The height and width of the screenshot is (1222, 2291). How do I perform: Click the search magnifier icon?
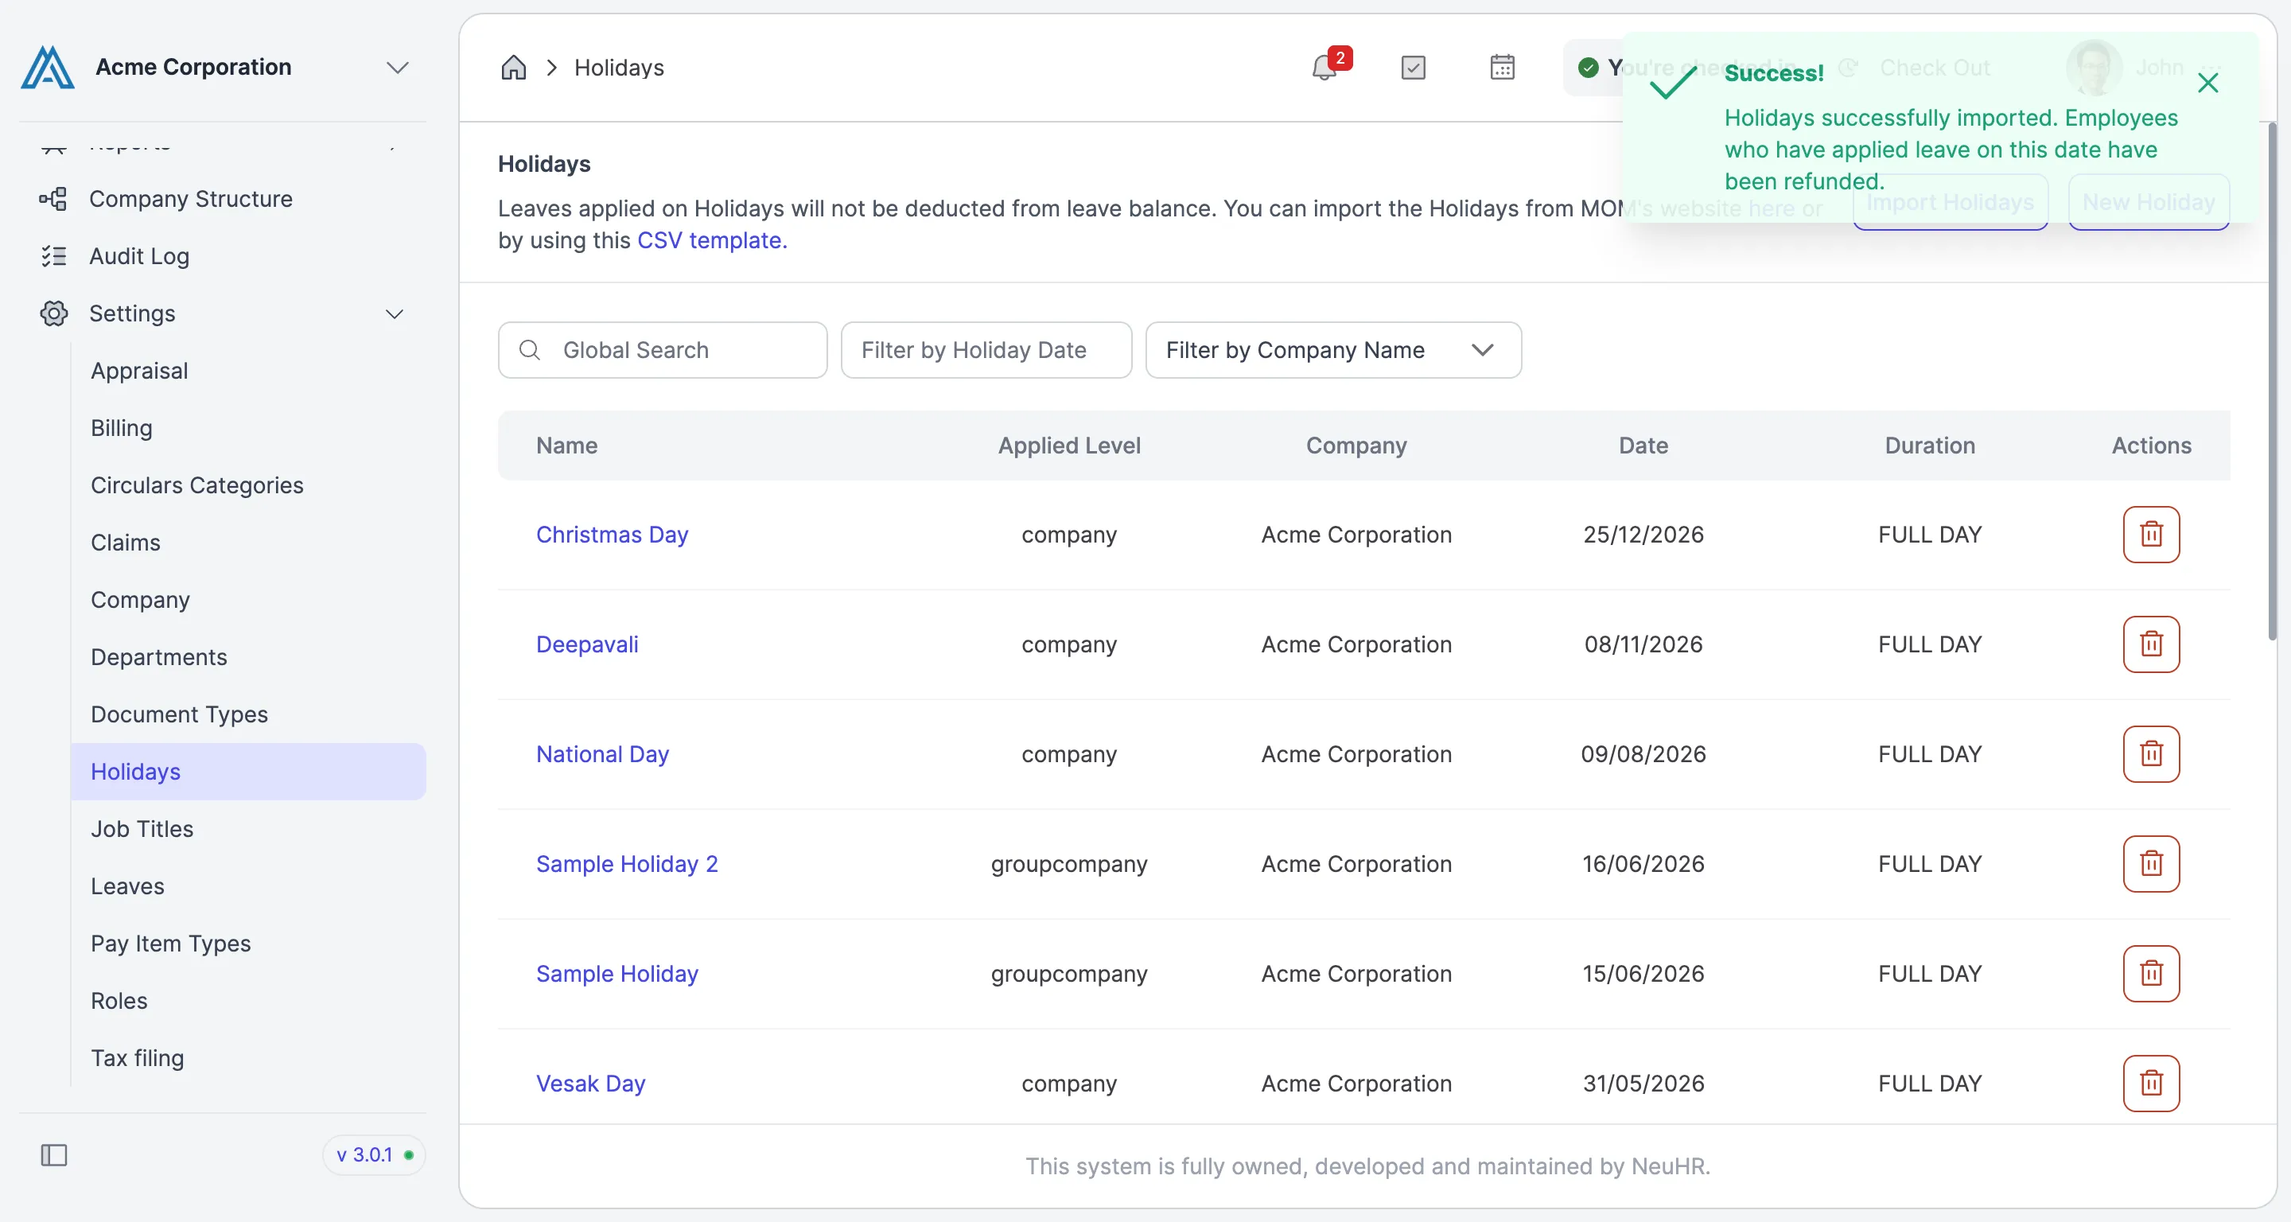pos(529,350)
